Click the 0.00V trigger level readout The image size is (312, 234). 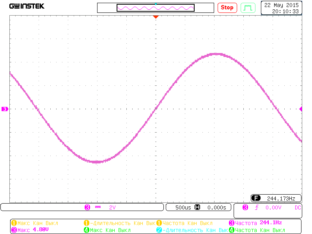(x=273, y=207)
